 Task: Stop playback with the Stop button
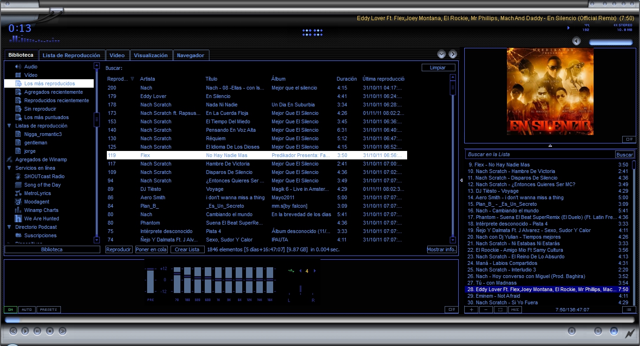(50, 331)
